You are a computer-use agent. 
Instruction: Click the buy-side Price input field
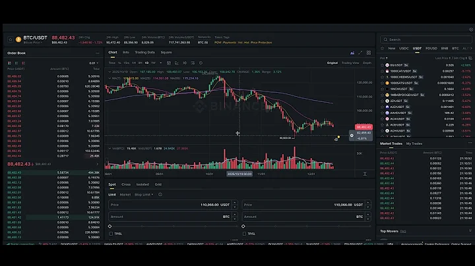(x=173, y=205)
